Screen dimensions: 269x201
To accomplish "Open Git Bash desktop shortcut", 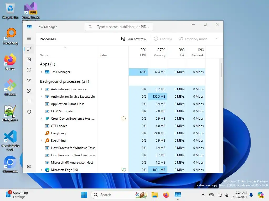I will click(x=10, y=87).
